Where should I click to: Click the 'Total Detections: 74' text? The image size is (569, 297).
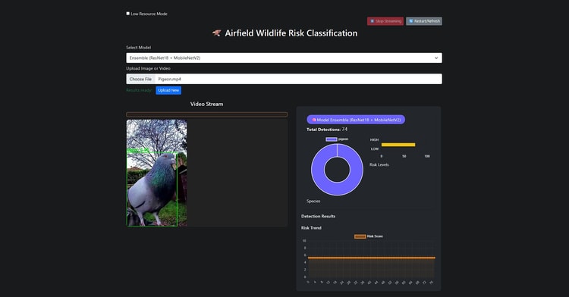[327, 130]
